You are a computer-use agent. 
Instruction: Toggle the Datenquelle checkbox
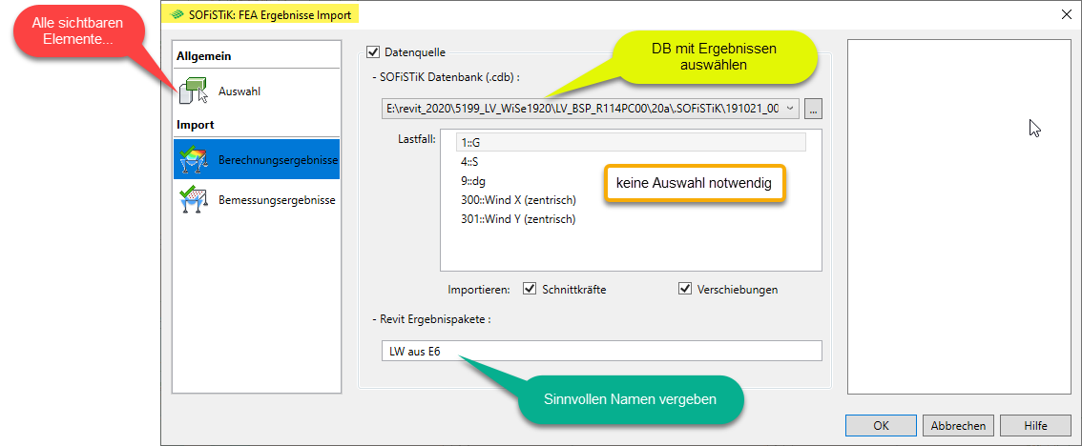tap(373, 52)
